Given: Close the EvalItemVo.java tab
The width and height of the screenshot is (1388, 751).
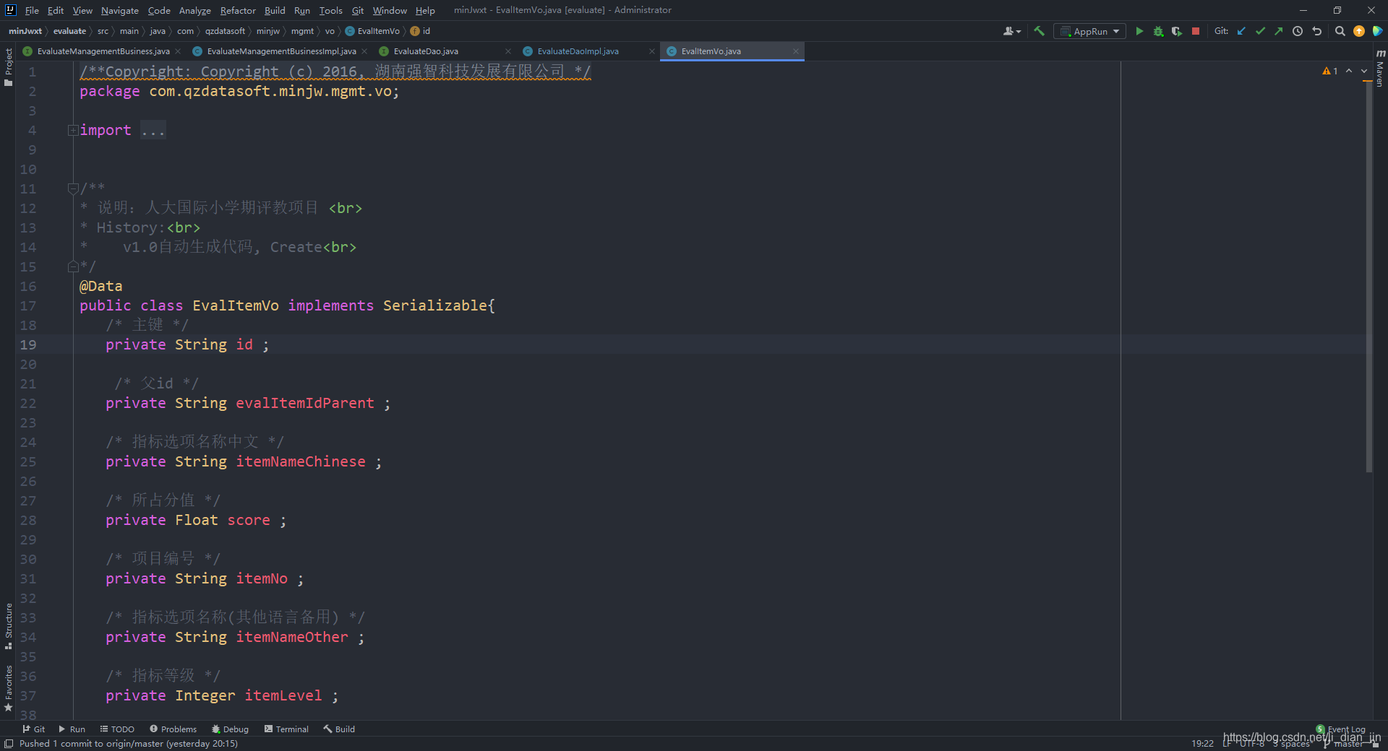Looking at the screenshot, I should [x=796, y=51].
